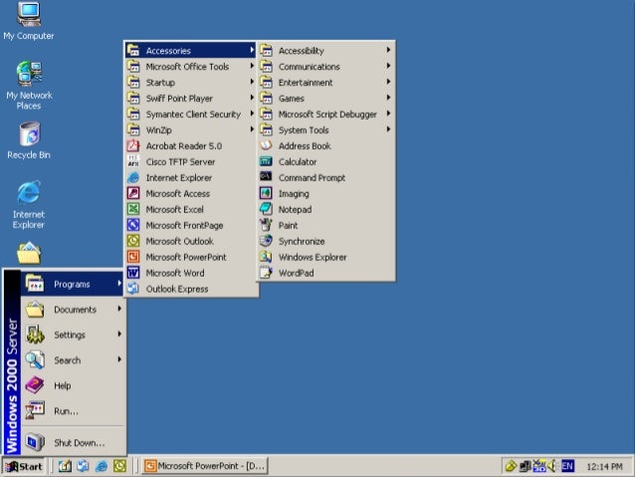Expand the Entertainment submenu arrow

(x=388, y=82)
